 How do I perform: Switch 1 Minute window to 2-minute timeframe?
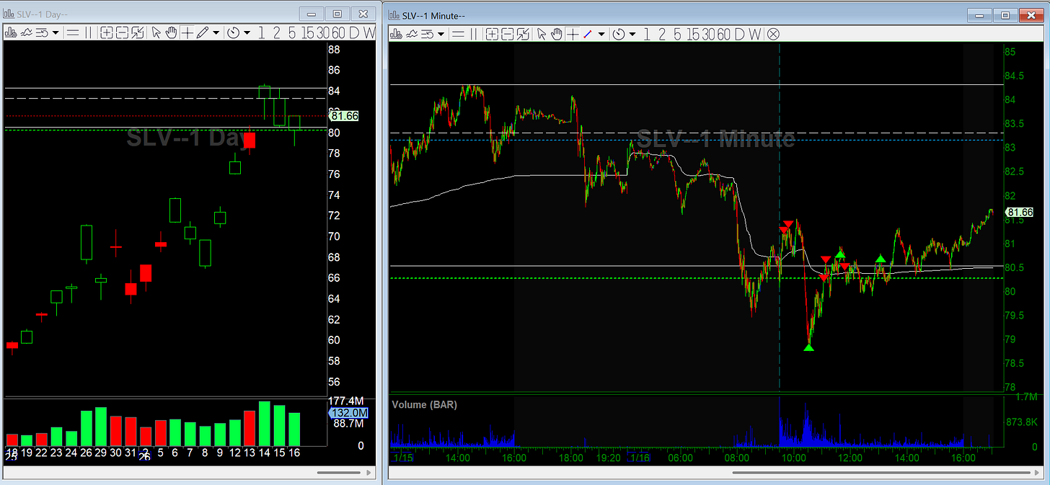click(x=661, y=34)
